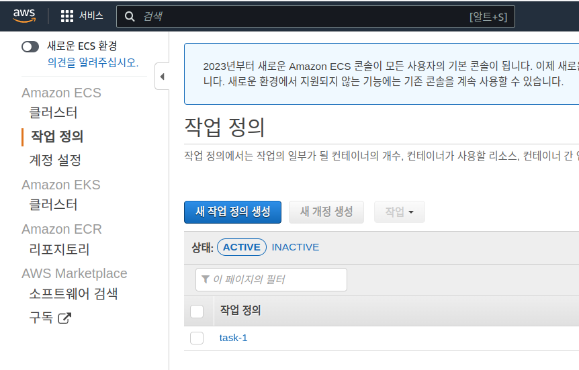Check the task-1 row checkbox

[197, 338]
